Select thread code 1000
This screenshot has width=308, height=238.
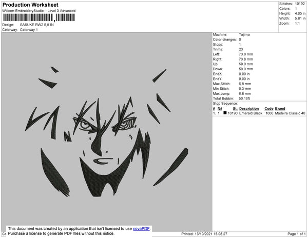point(269,113)
